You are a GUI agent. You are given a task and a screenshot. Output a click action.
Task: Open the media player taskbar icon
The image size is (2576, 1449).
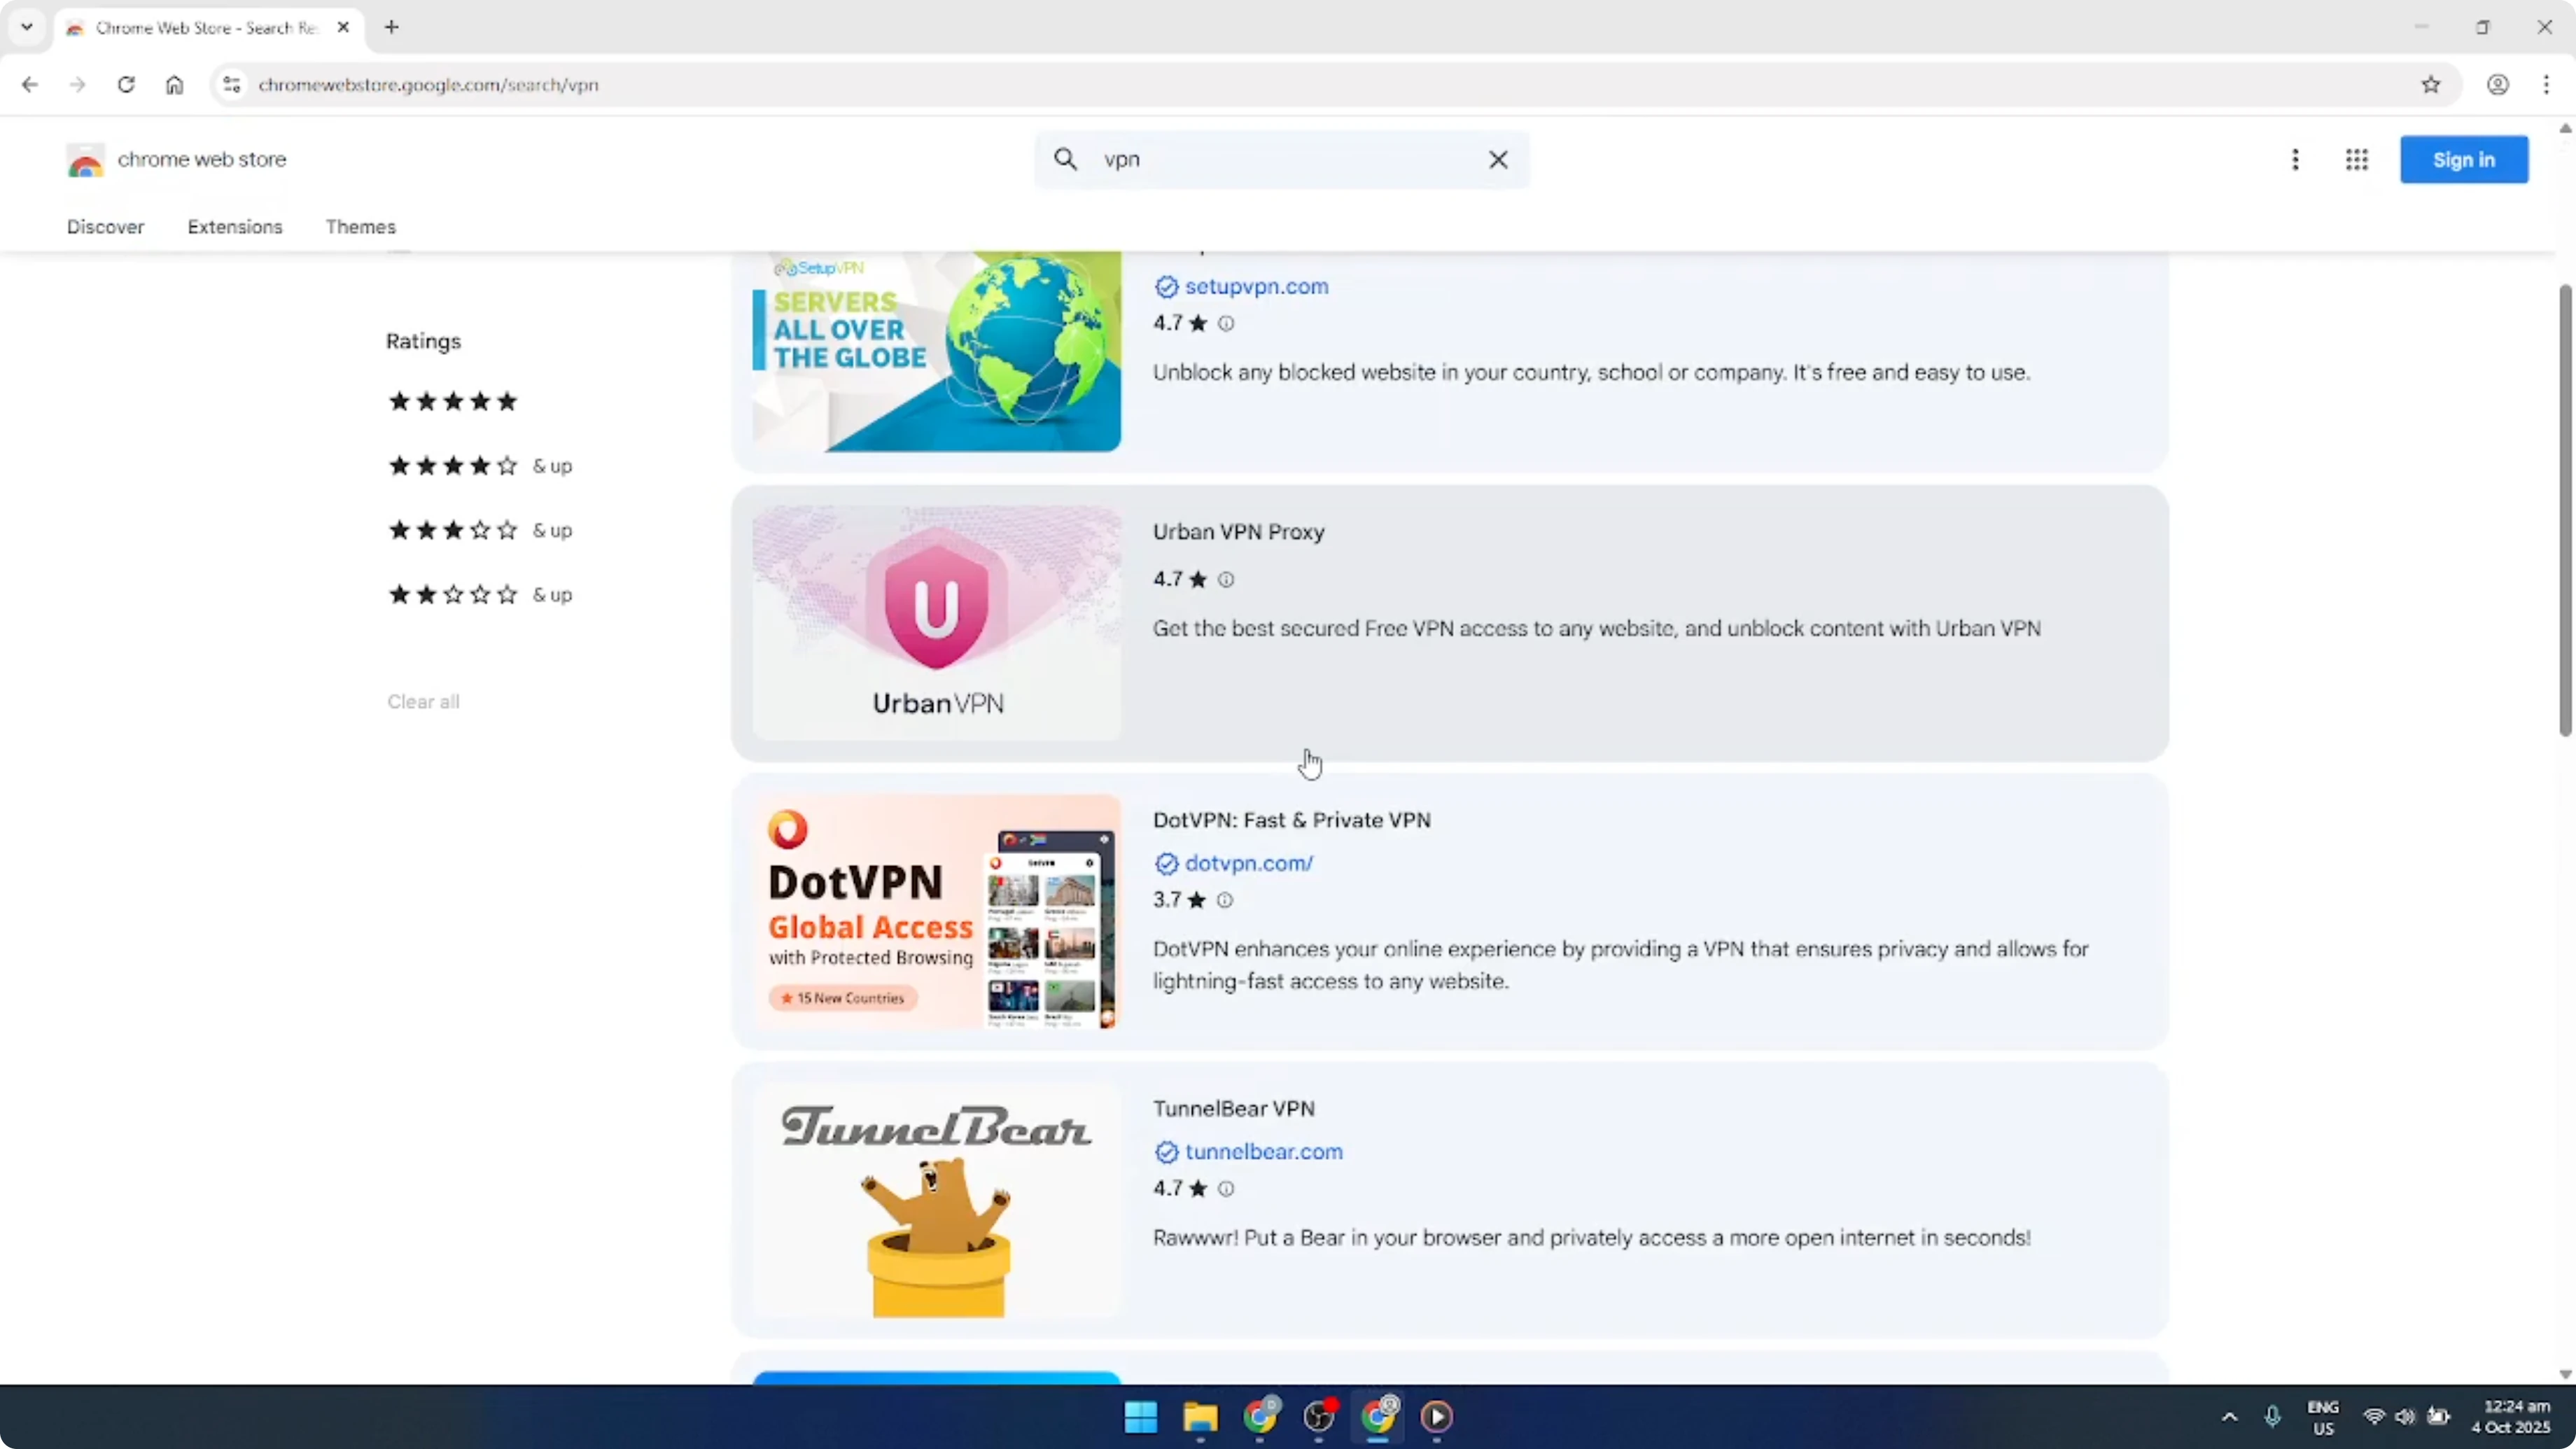coord(1437,1416)
